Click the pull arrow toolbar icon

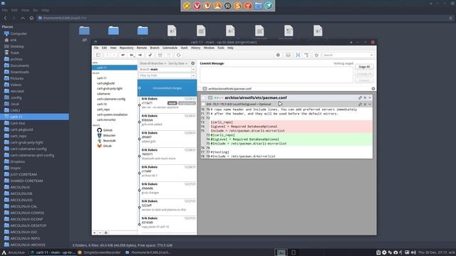[132, 55]
